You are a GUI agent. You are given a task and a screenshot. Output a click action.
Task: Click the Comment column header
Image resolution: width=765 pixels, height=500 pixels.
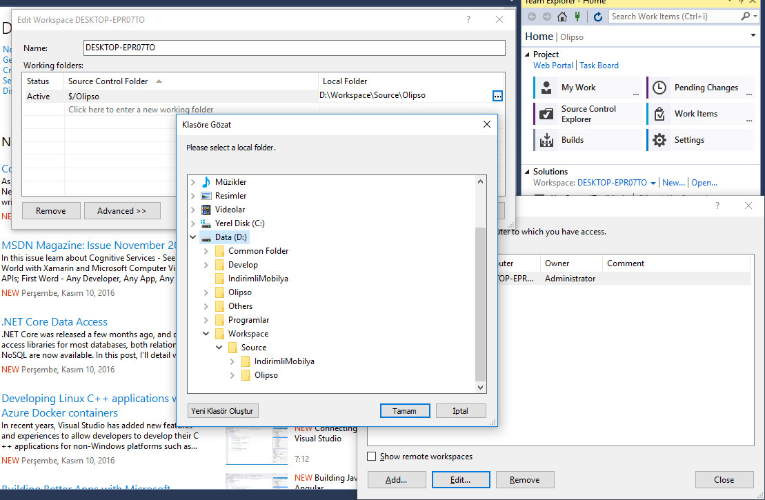tap(676, 263)
